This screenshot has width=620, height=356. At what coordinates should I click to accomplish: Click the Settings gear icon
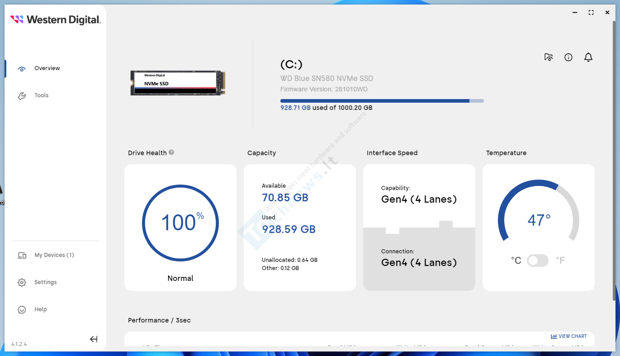coord(22,283)
